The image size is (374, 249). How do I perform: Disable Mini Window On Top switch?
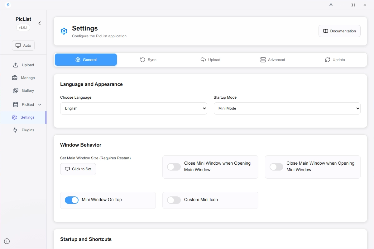coord(72,200)
